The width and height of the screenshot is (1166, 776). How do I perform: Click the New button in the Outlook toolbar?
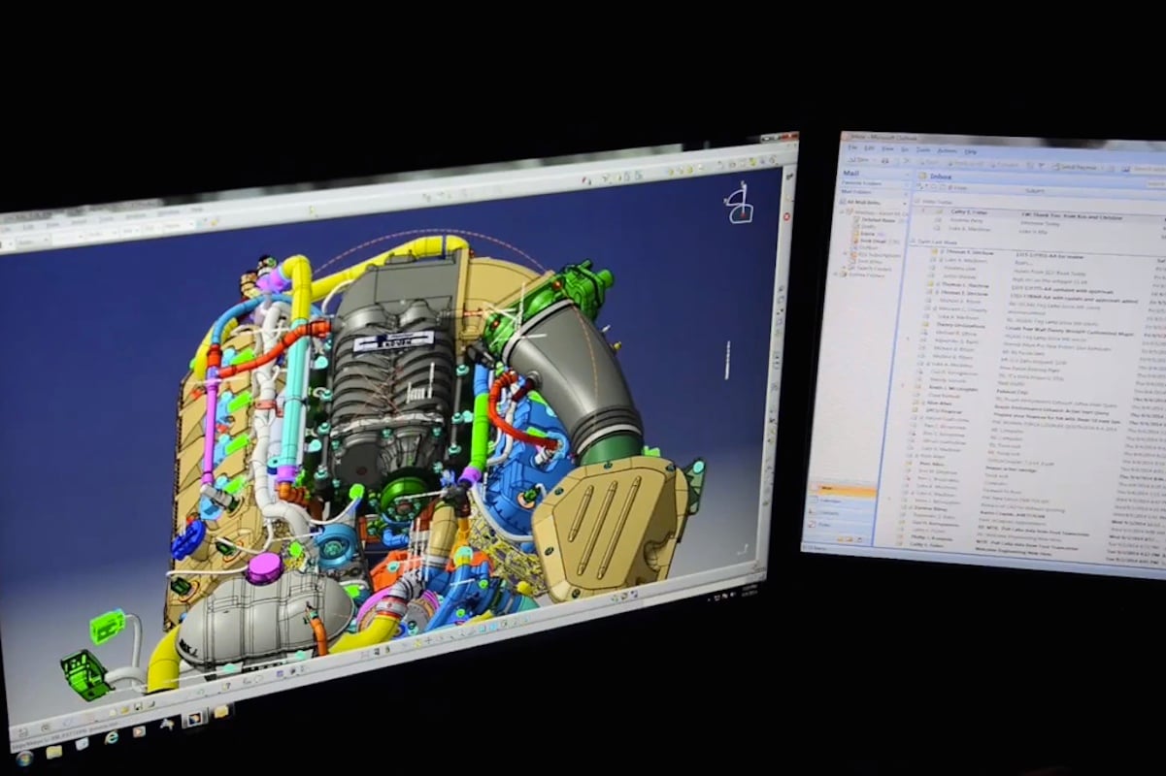pos(857,160)
